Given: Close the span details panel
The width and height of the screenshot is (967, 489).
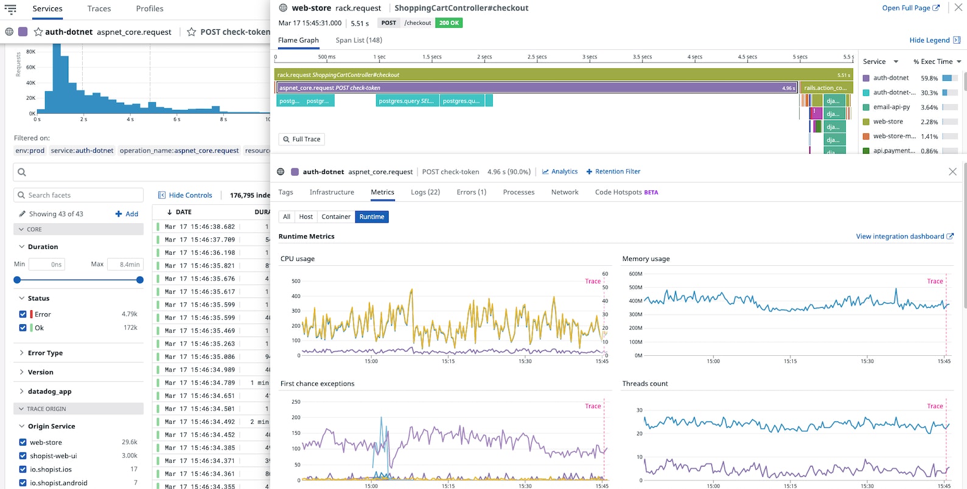Looking at the screenshot, I should pos(952,172).
